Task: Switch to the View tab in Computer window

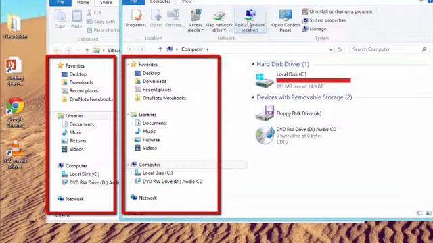Action: (187, 1)
